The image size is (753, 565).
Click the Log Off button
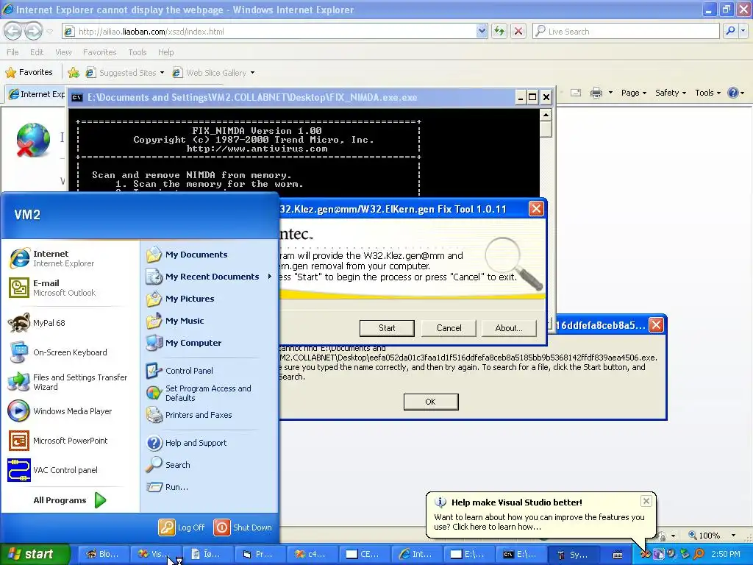(x=182, y=527)
